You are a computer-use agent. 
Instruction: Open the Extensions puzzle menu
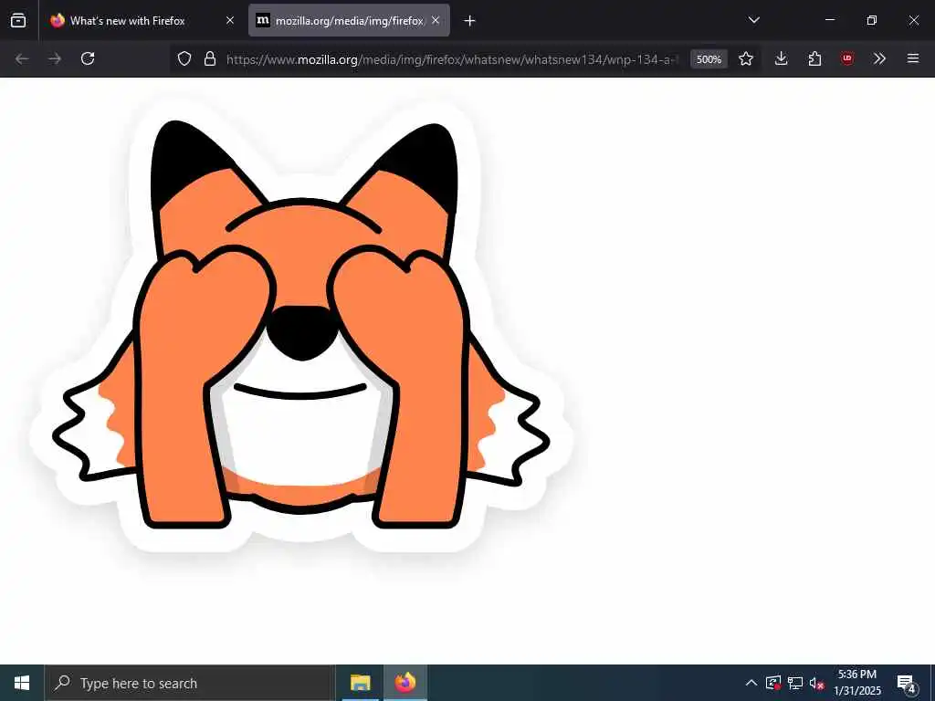(x=814, y=58)
